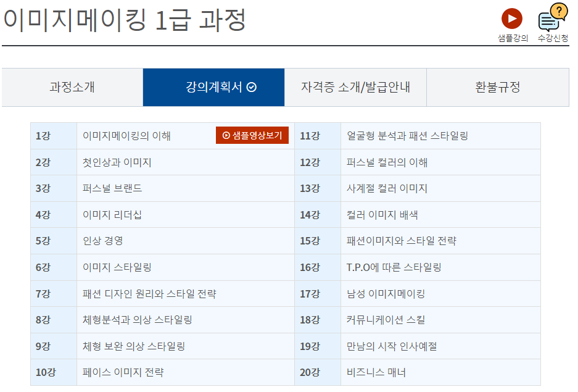Select lecture 남성 이미지메이킹
Screen dimensions: 578x392
(386, 294)
